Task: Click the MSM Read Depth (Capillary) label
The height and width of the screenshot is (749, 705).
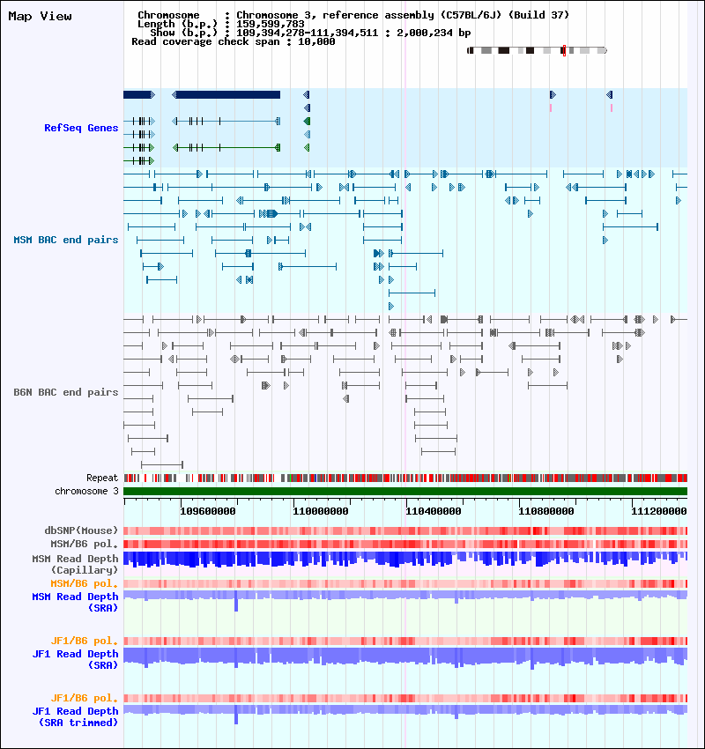Action: coord(75,564)
